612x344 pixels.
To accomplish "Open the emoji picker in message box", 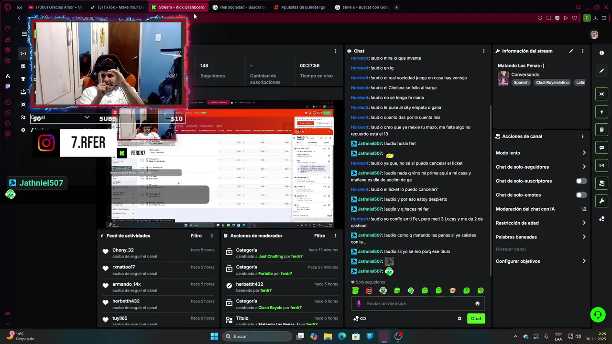I will click(x=477, y=303).
